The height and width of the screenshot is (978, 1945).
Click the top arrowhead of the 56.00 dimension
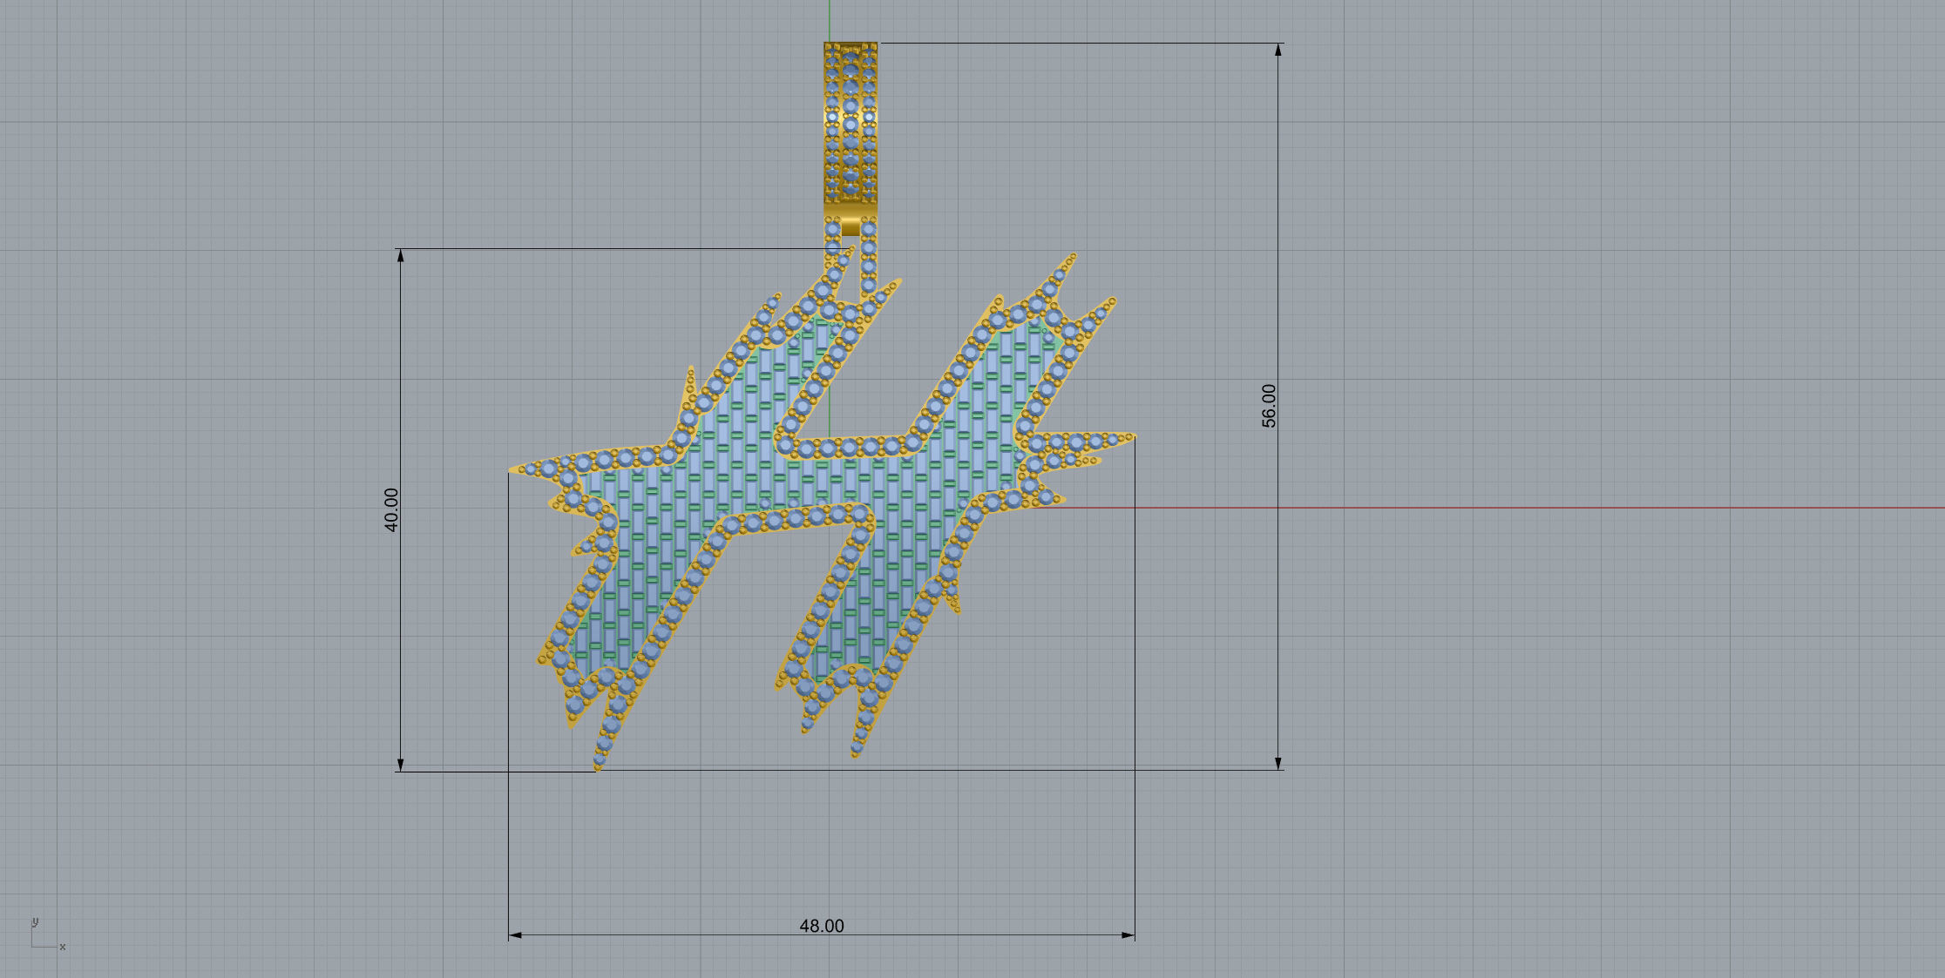[1278, 50]
